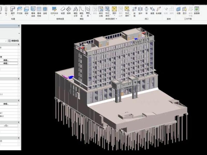Viewport: 207px width, 155px height.
Task: Select the Dormer (老虎窗) opening tool
Action: coord(159,10)
